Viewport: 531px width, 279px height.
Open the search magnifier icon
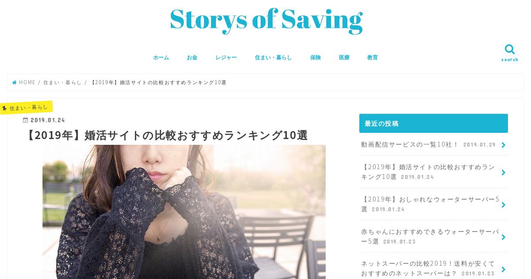510,49
